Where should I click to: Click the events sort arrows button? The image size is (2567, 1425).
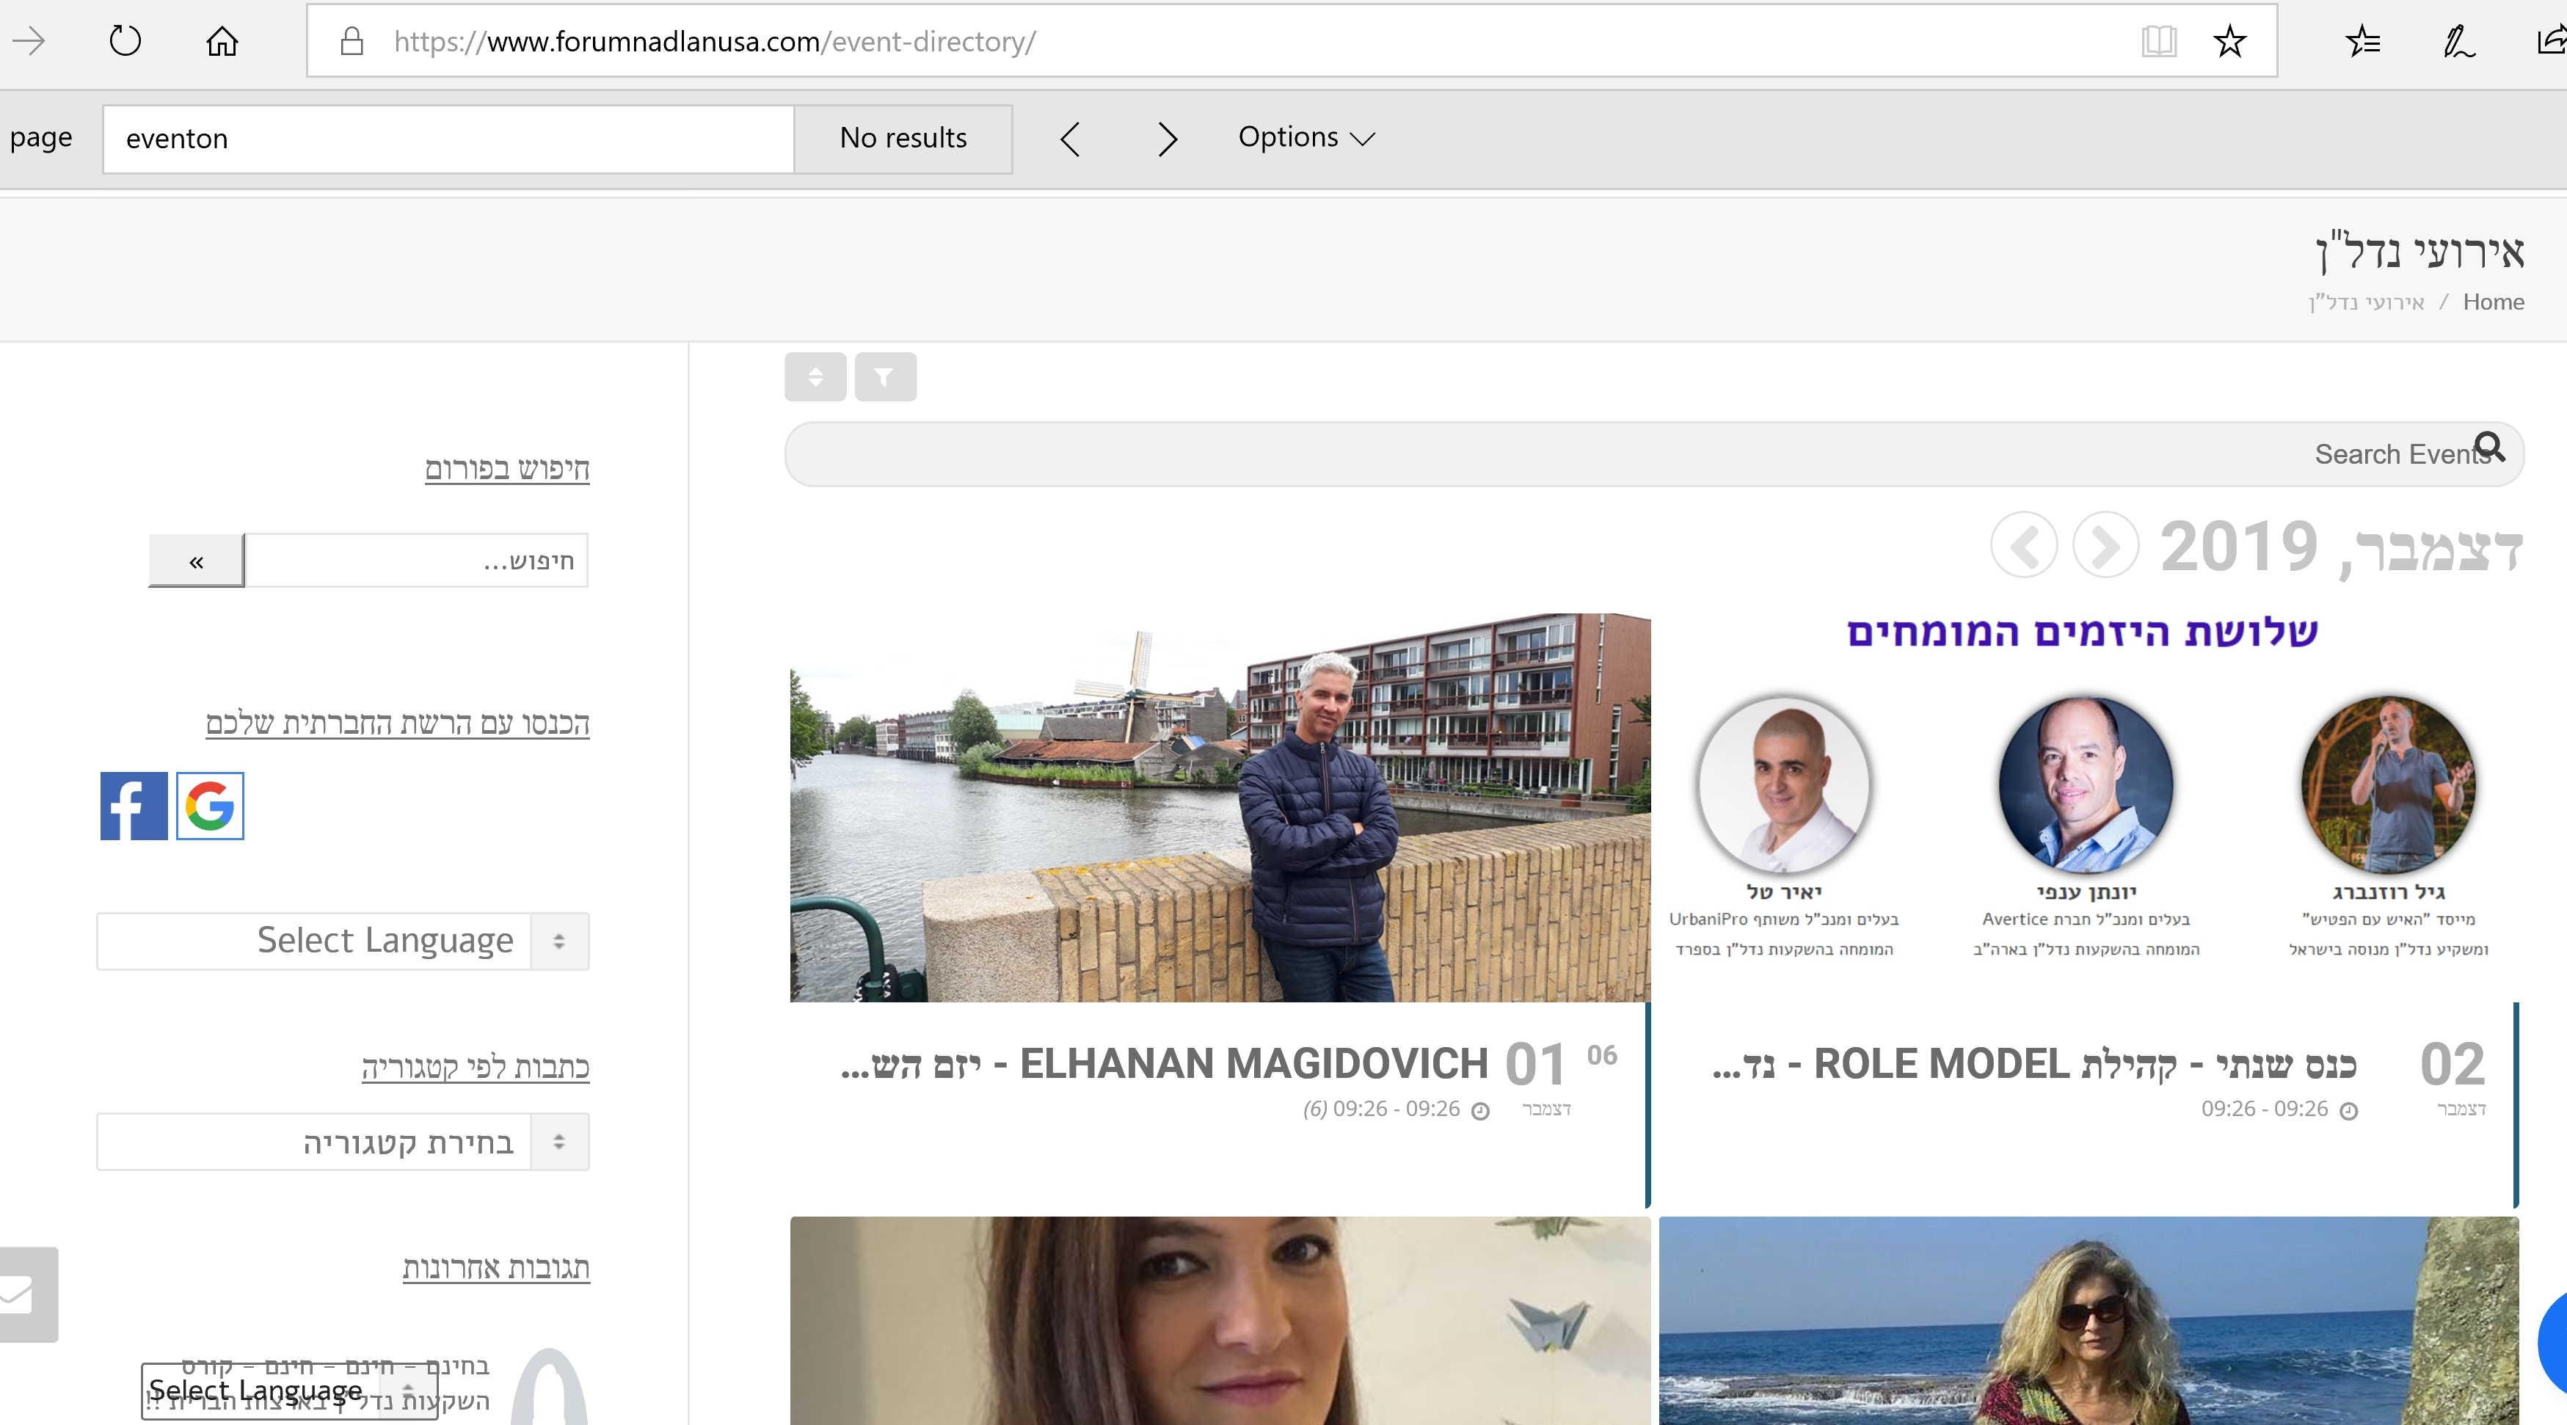click(x=815, y=376)
